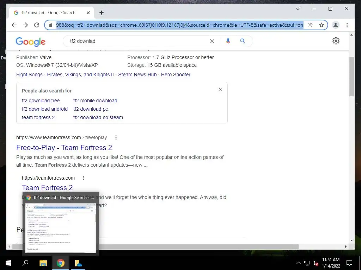This screenshot has height=270, width=361.
Task: Bookmark this tab with the star icon
Action: pos(322,25)
